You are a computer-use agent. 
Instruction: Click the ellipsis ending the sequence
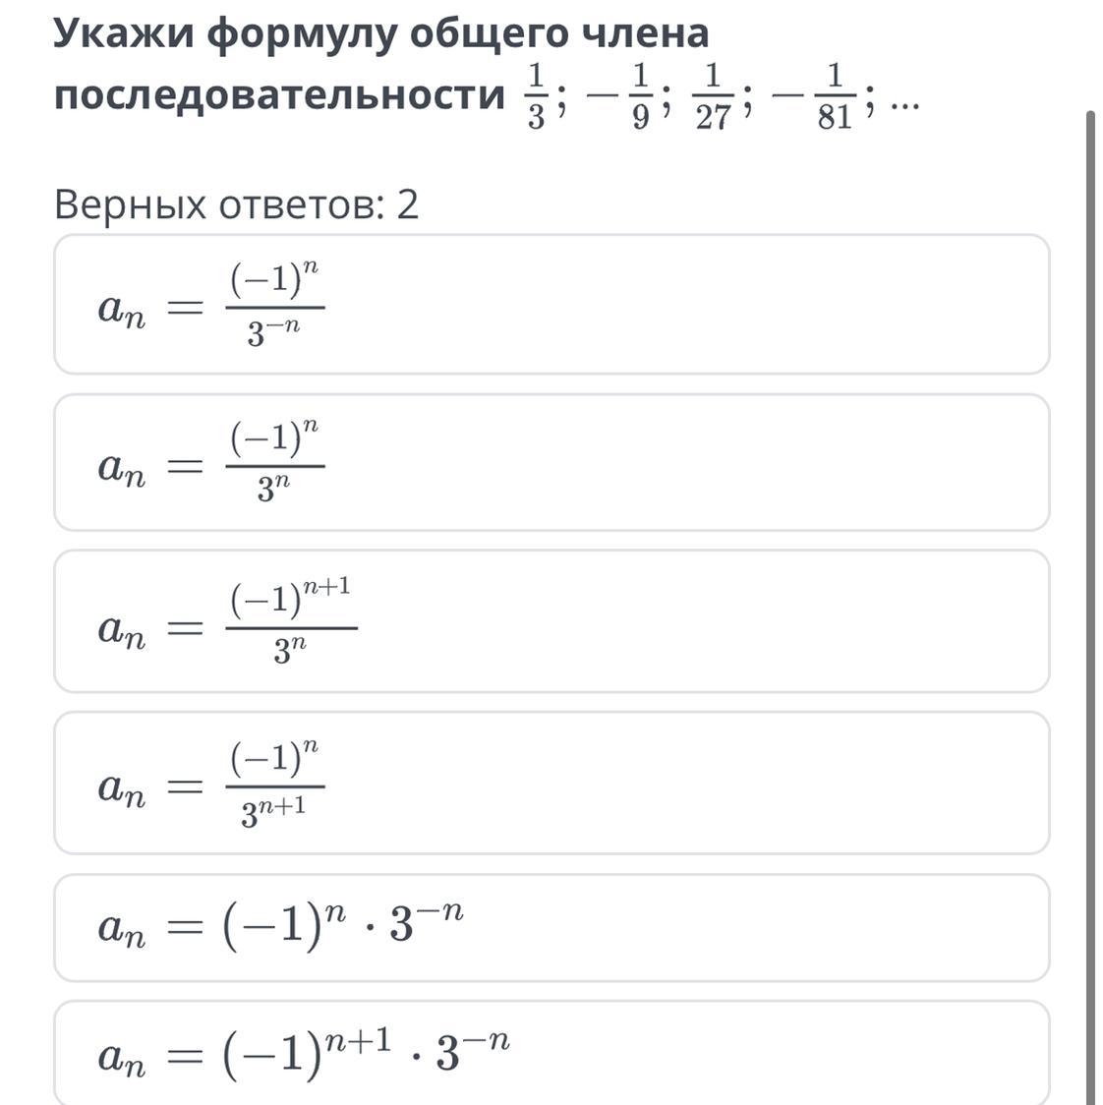(904, 102)
